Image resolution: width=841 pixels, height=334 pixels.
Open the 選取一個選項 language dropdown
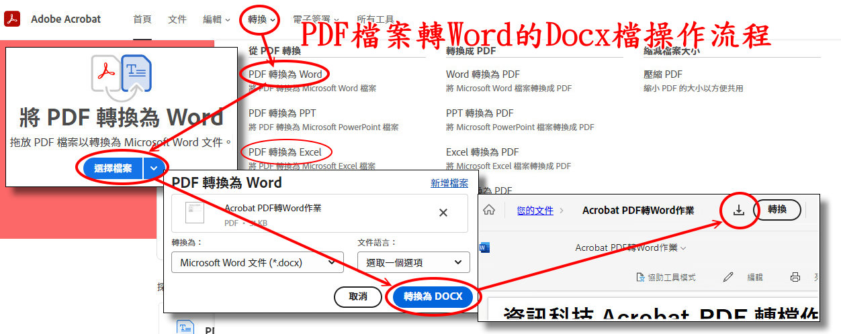point(413,262)
